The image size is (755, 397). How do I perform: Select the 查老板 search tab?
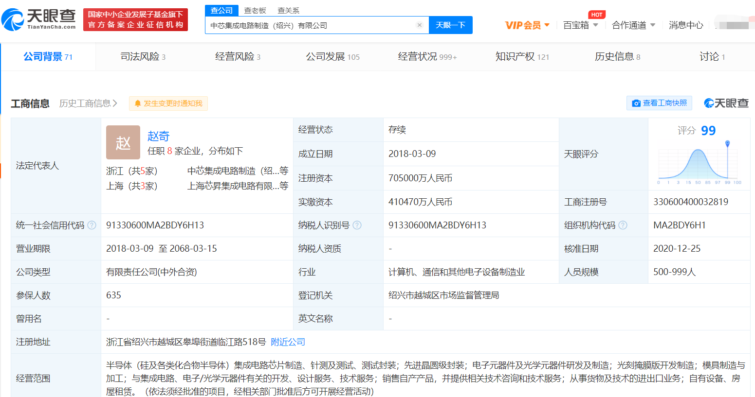(255, 10)
